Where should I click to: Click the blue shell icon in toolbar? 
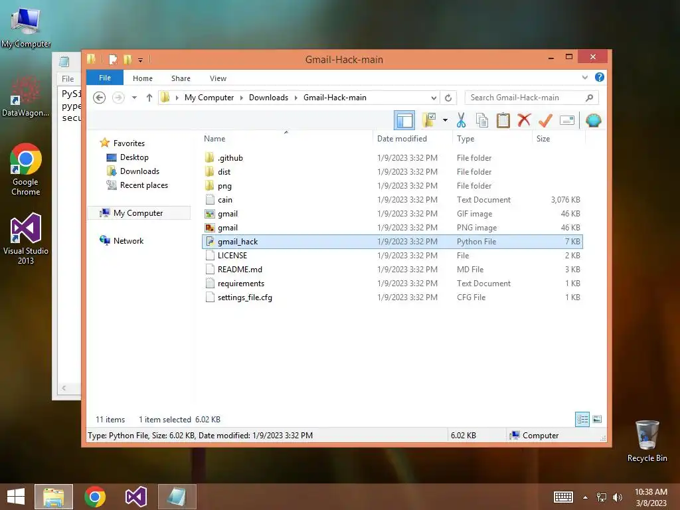pyautogui.click(x=593, y=121)
